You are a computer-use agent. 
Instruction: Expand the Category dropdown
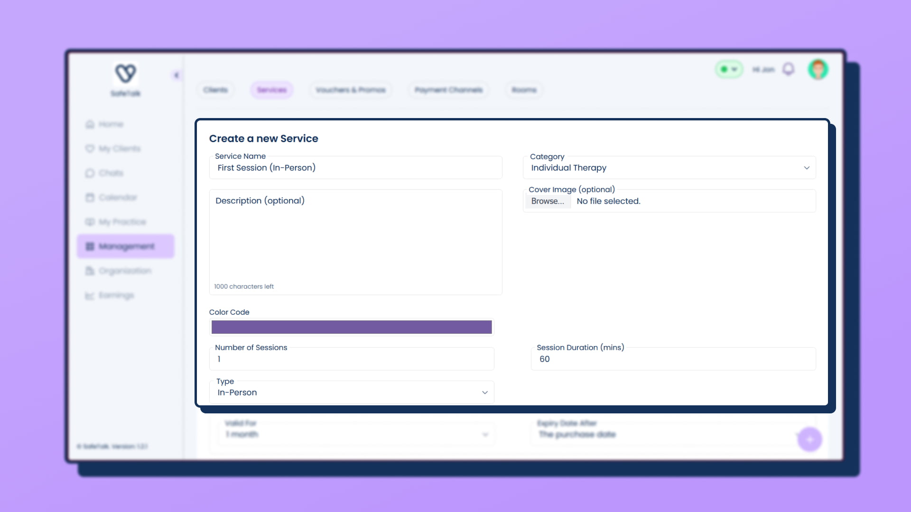[669, 168]
